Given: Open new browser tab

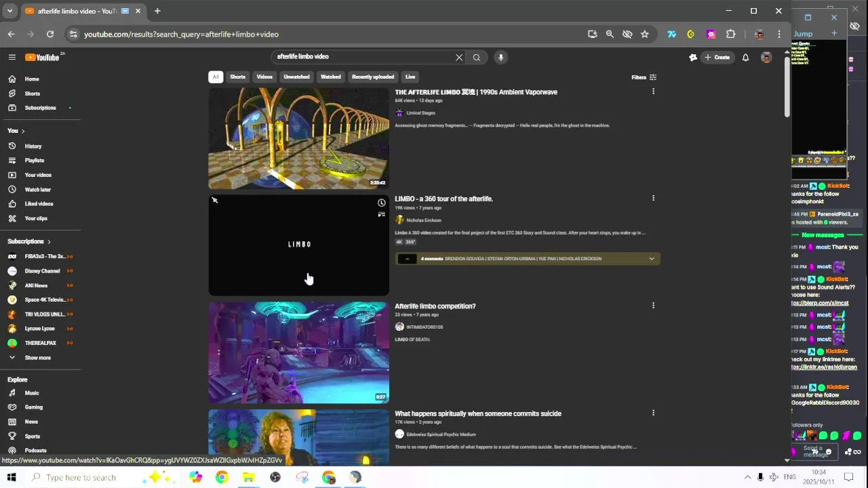Looking at the screenshot, I should pos(157,11).
